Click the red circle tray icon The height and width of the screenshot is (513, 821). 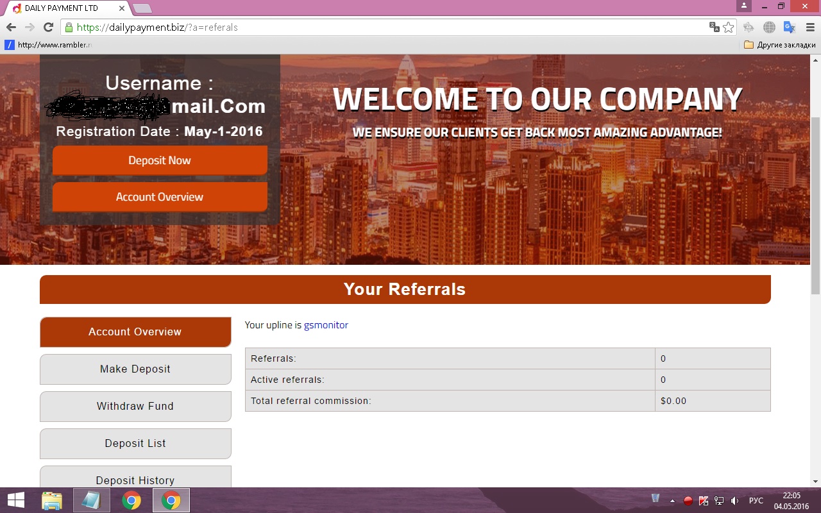point(688,501)
